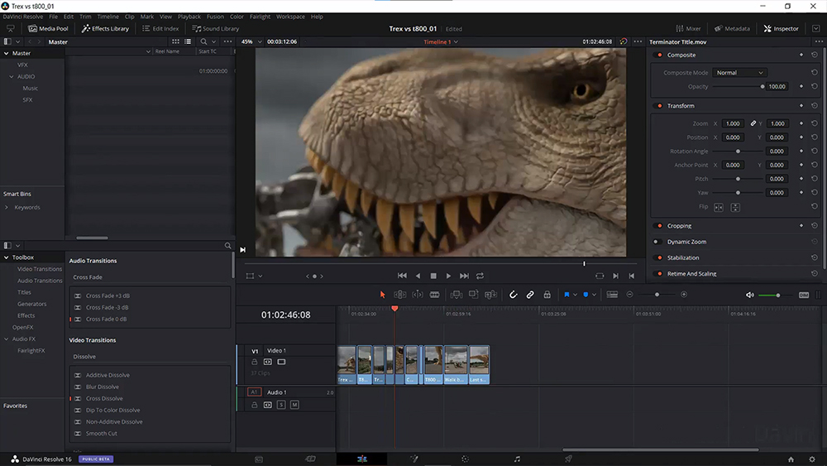This screenshot has height=466, width=827.
Task: Click the timeline zoom out minus button
Action: (x=629, y=295)
